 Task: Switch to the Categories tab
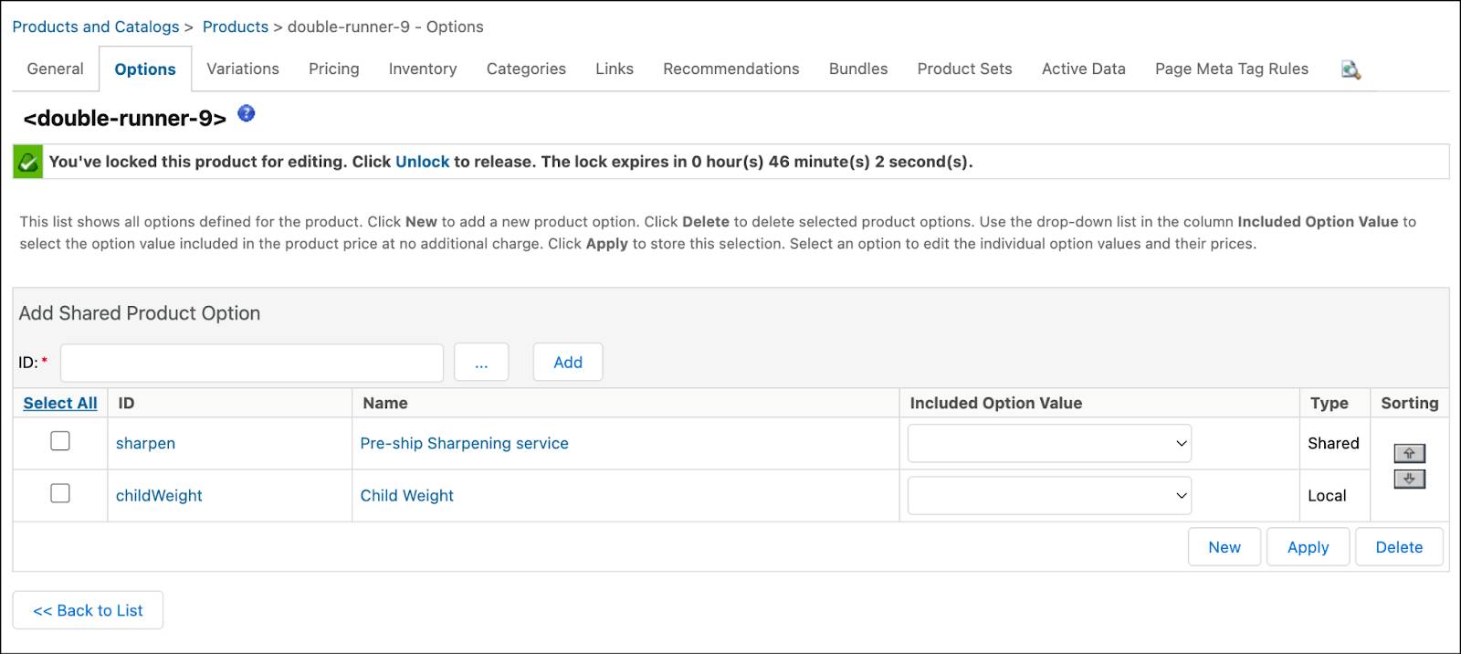526,69
